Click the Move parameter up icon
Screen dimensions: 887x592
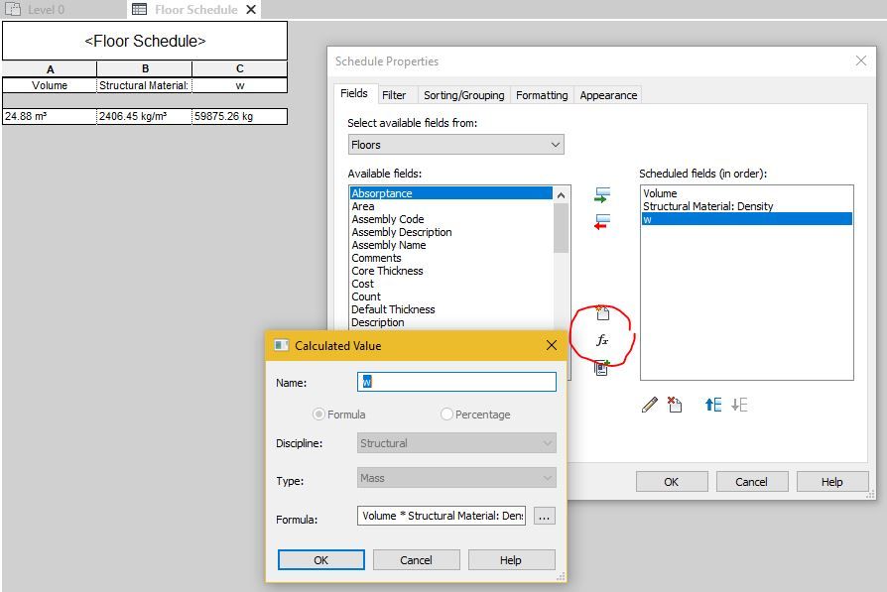click(x=712, y=405)
